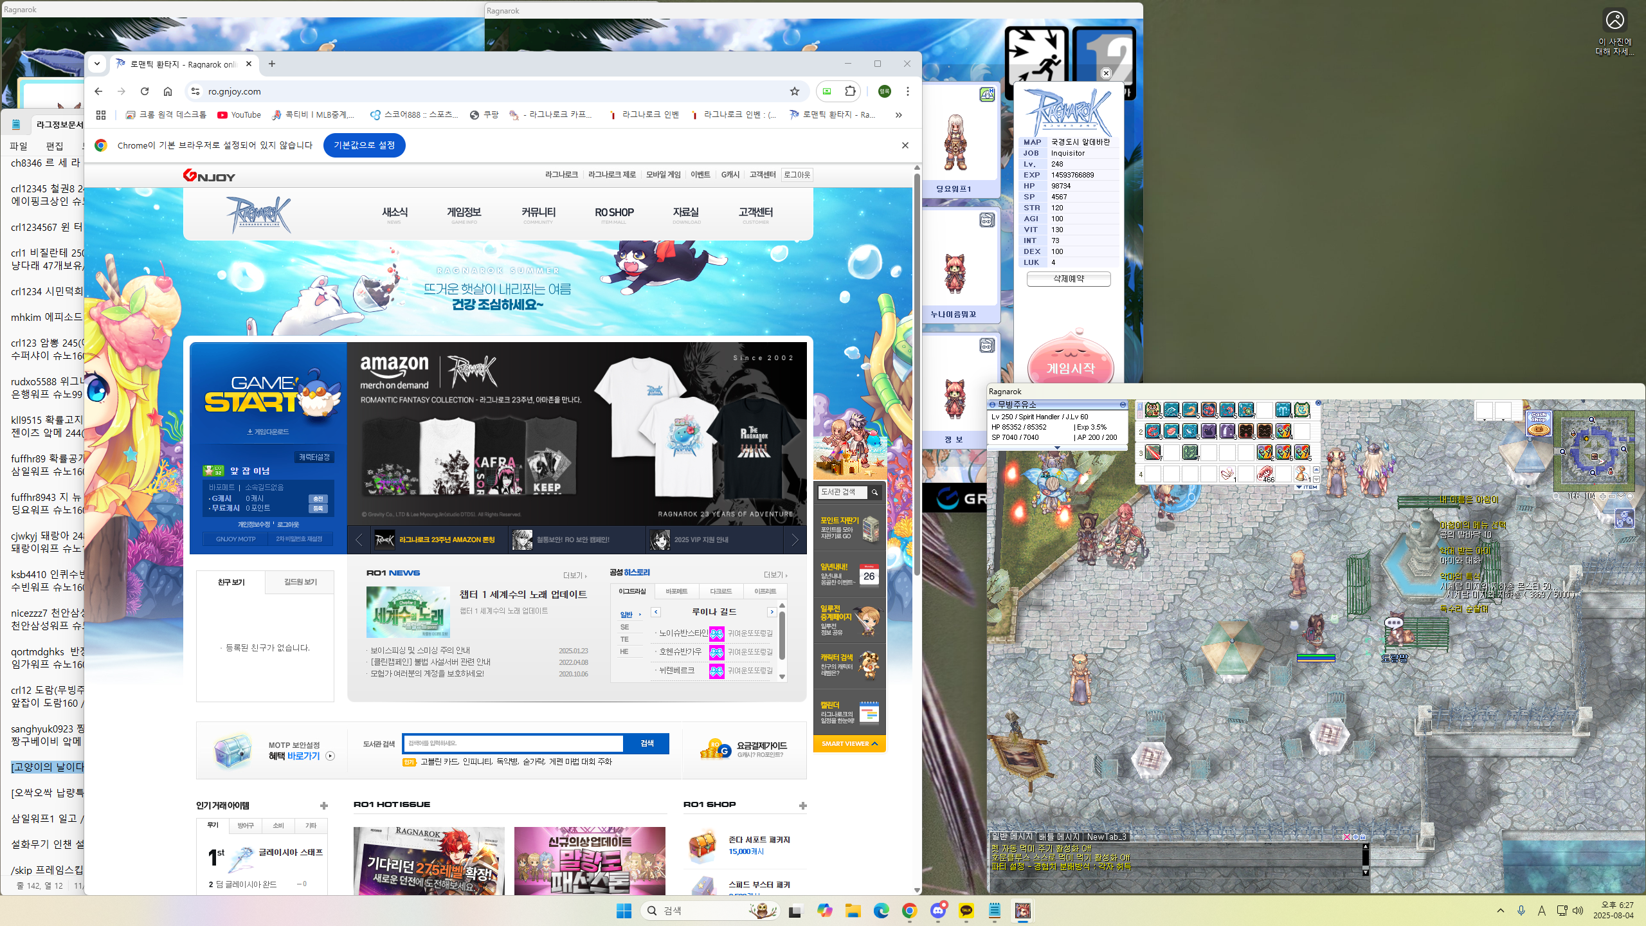Click the blue 검색 button

(x=647, y=744)
